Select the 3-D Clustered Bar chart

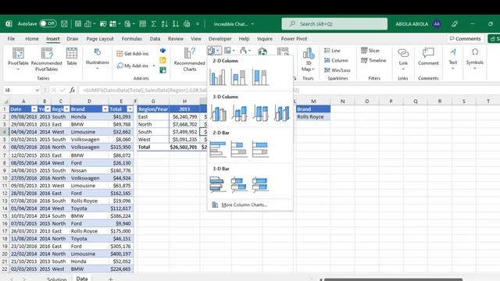point(218,184)
